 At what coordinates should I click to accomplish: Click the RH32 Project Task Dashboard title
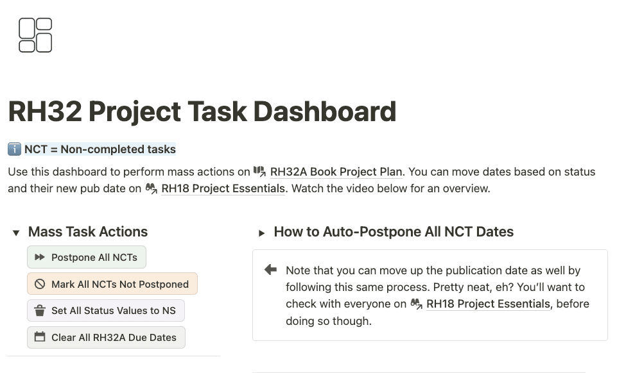tap(202, 112)
